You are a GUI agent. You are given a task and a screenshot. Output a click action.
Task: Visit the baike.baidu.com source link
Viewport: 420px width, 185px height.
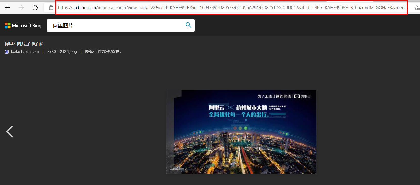25,52
